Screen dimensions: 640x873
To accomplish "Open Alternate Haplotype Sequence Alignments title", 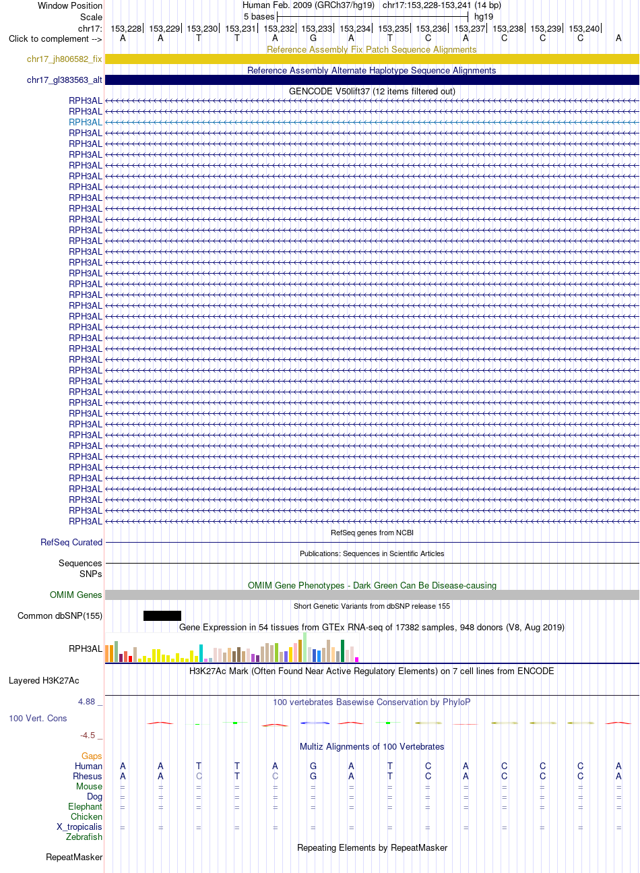I will coord(372,70).
